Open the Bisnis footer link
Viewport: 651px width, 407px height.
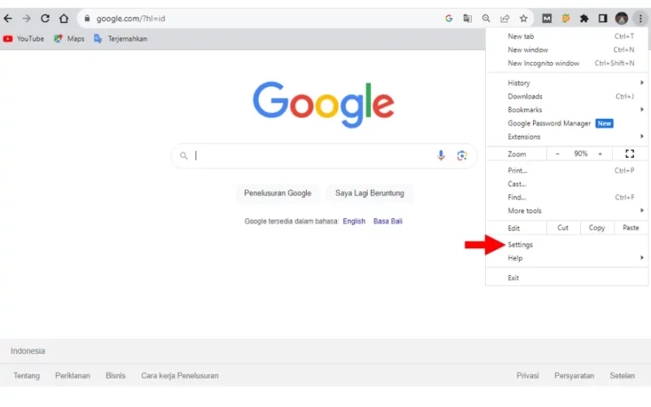tap(116, 375)
